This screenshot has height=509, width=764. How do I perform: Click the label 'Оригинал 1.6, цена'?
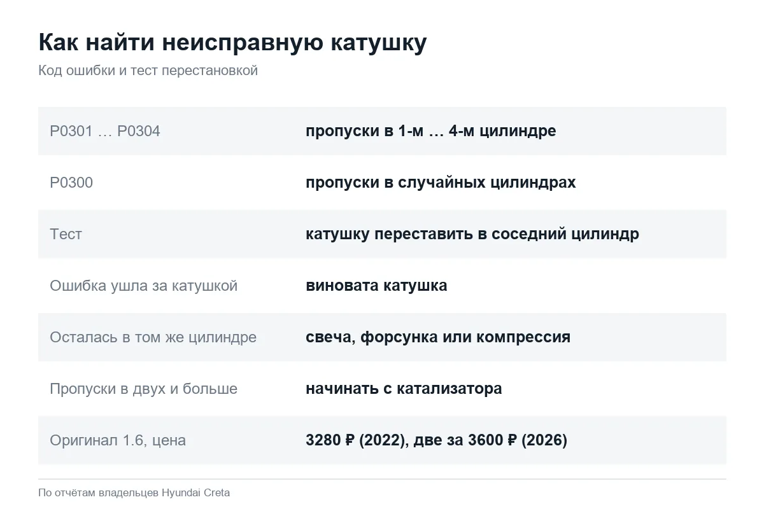click(118, 440)
